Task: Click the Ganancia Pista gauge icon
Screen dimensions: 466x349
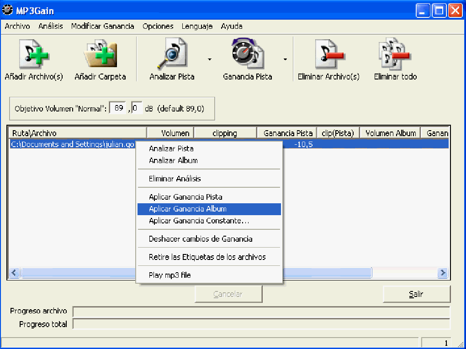Action: pos(248,54)
